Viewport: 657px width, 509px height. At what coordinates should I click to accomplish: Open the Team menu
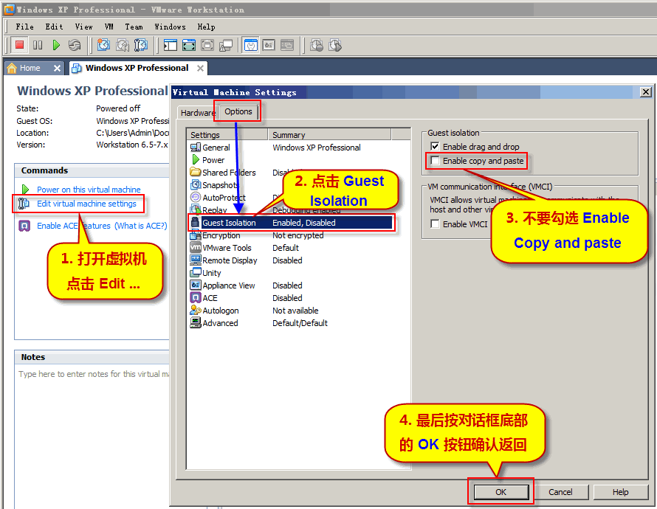pos(134,27)
